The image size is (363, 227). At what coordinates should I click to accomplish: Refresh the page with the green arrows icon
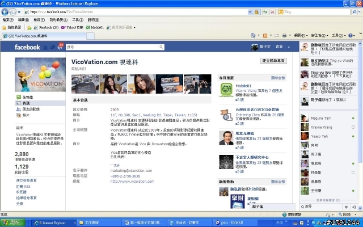(x=265, y=12)
